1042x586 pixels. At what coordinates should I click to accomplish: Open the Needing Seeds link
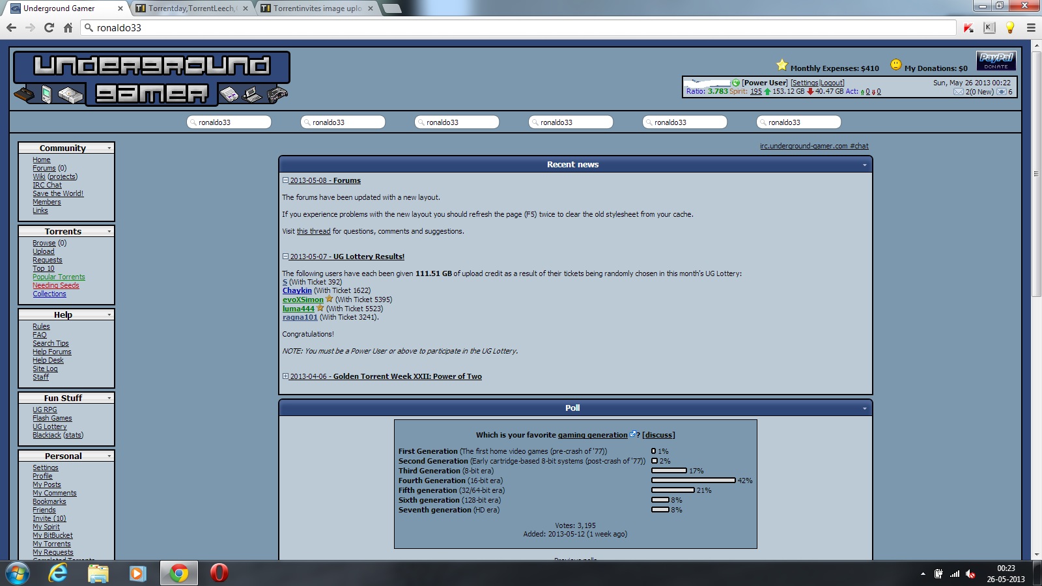(56, 285)
